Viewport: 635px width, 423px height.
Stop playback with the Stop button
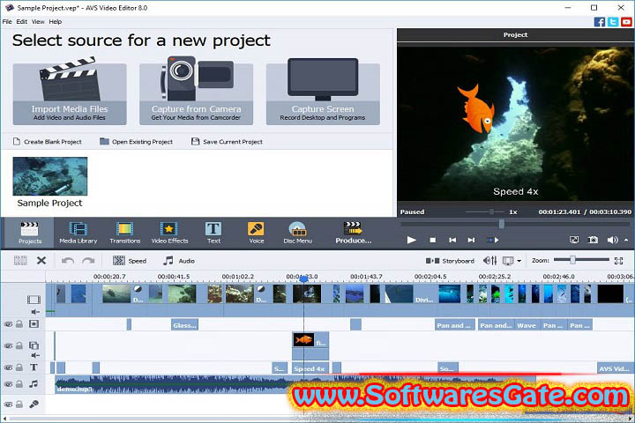coord(432,240)
